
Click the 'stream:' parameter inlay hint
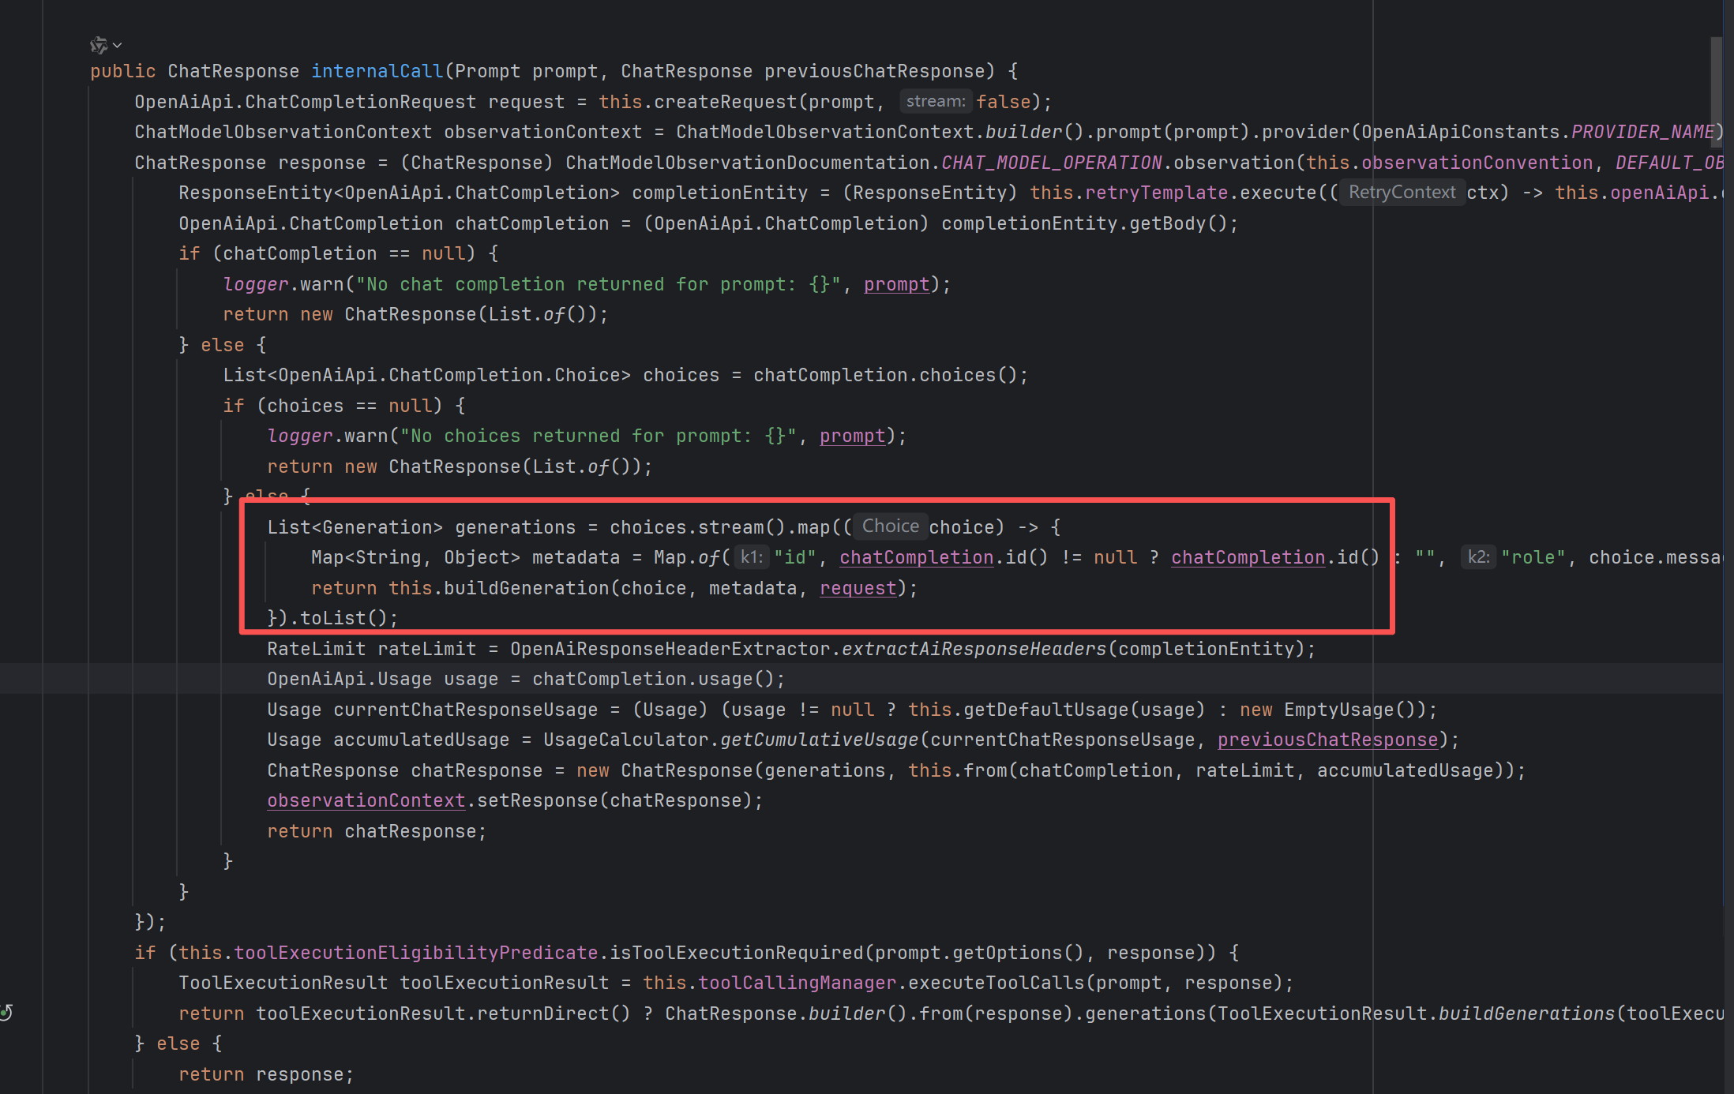[935, 102]
